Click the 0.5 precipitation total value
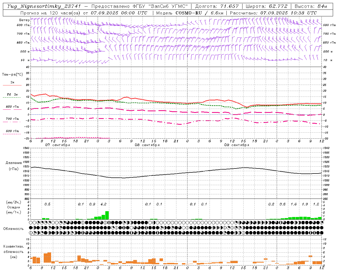 tap(47, 204)
